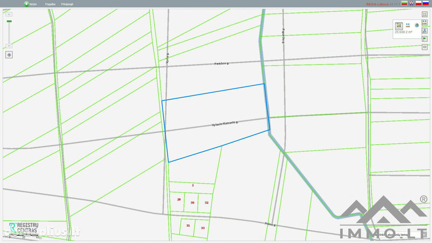The width and height of the screenshot is (432, 243).
Task: Click the measured area value 25,658.2 m²
Action: [403, 32]
